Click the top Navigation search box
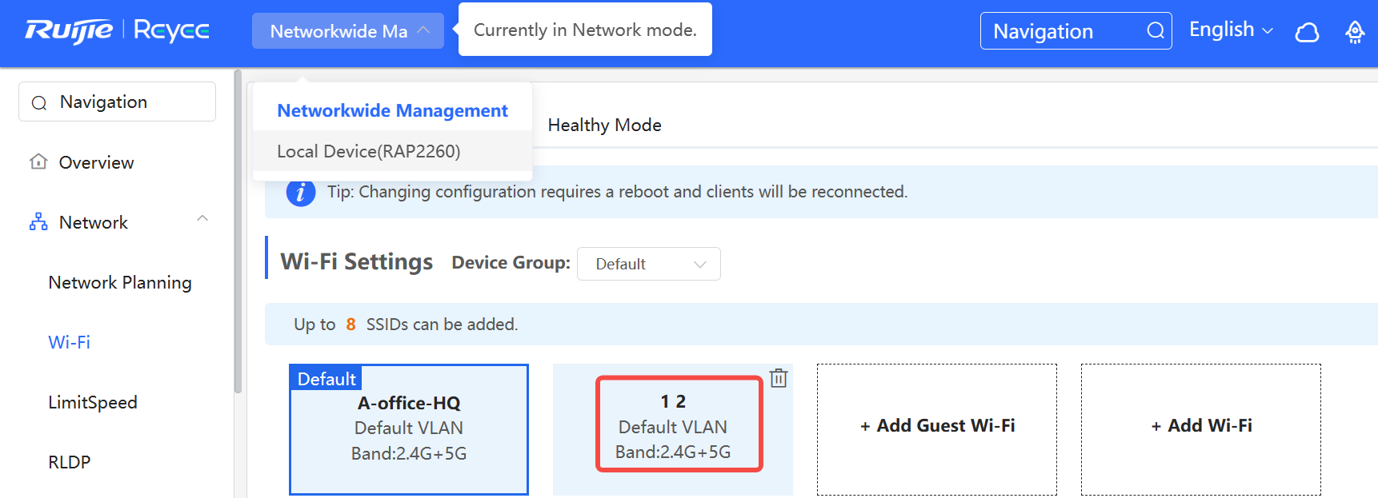Image resolution: width=1378 pixels, height=498 pixels. 1076,31
